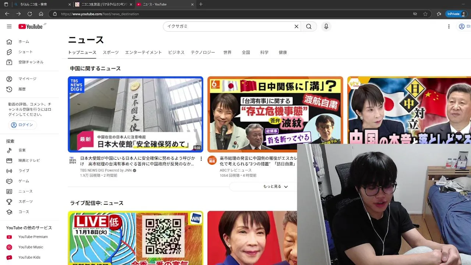This screenshot has width=471, height=265.
Task: Select the エンターテイメント tab
Action: click(x=143, y=52)
